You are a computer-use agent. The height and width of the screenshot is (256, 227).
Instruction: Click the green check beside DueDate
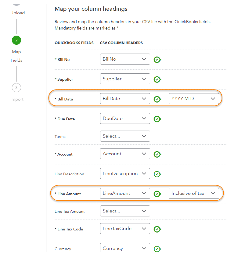157,119
